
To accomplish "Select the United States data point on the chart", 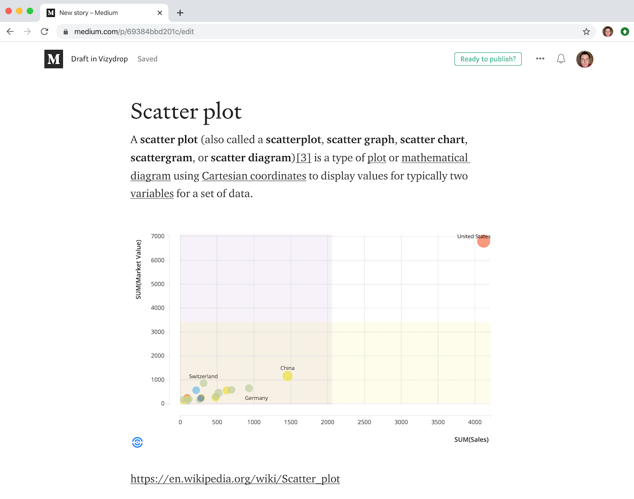I will pos(483,241).
